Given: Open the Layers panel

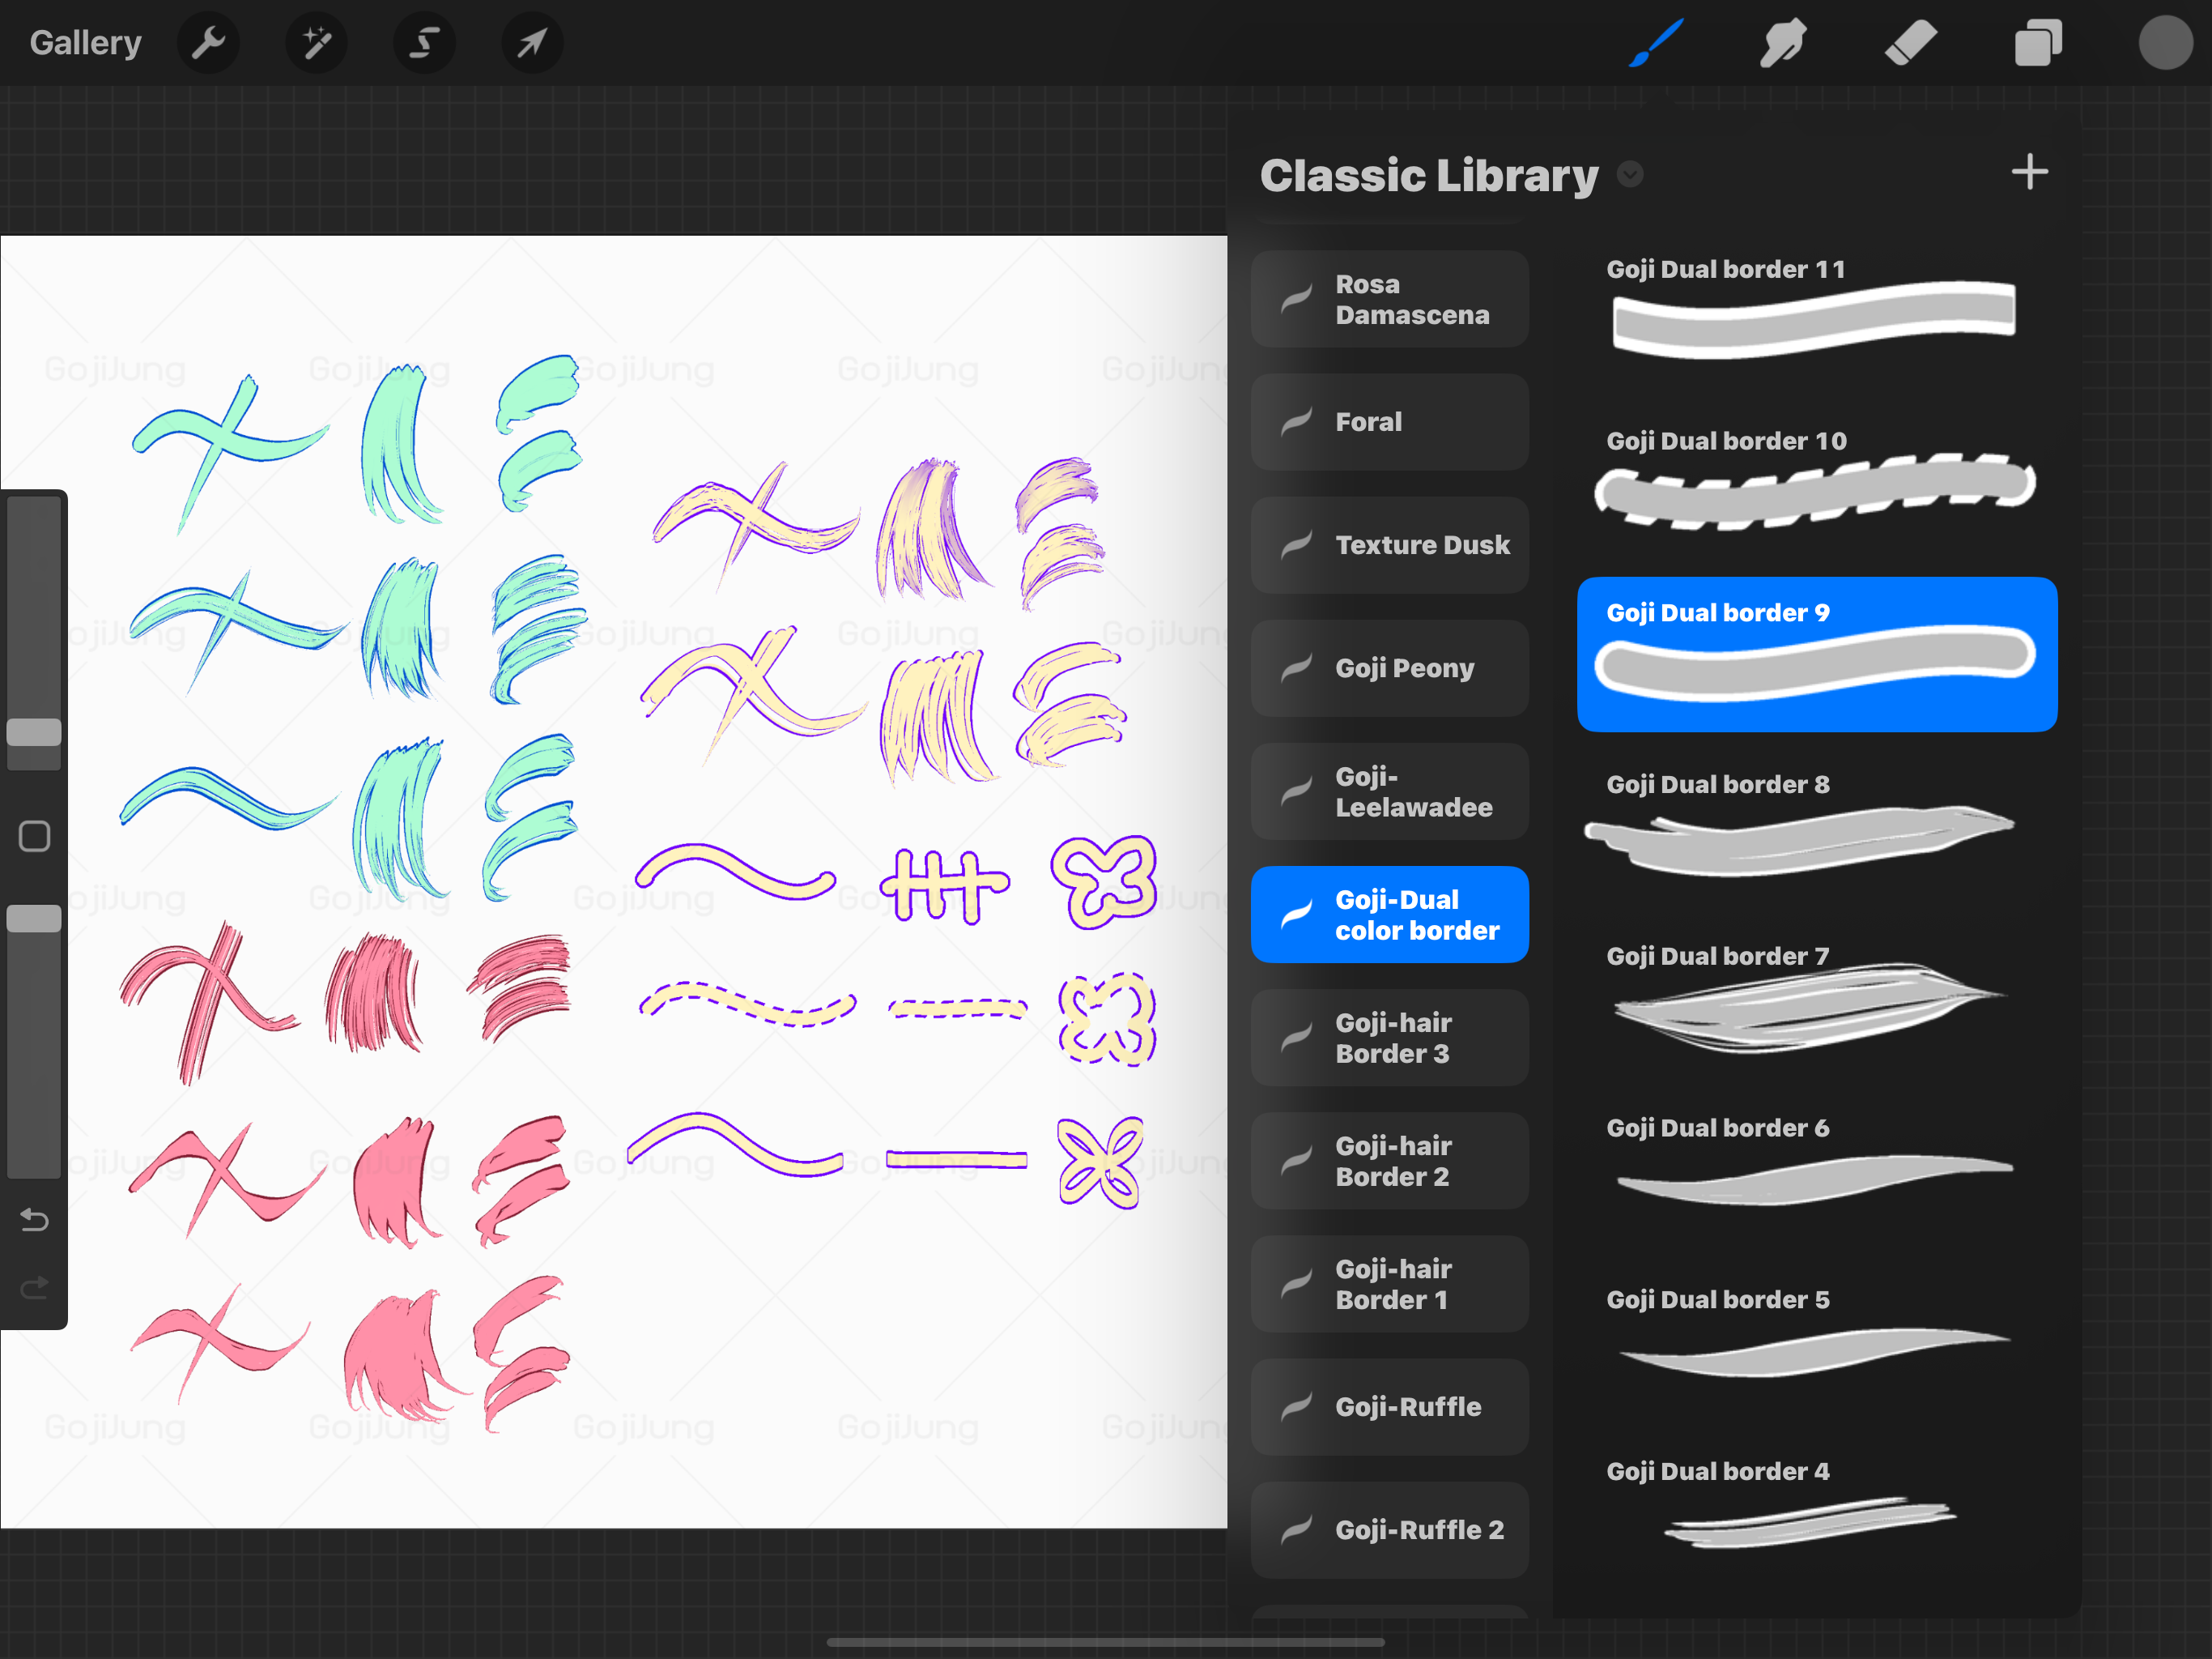Looking at the screenshot, I should [x=2038, y=43].
